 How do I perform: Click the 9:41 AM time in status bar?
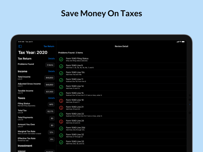pos(21,42)
